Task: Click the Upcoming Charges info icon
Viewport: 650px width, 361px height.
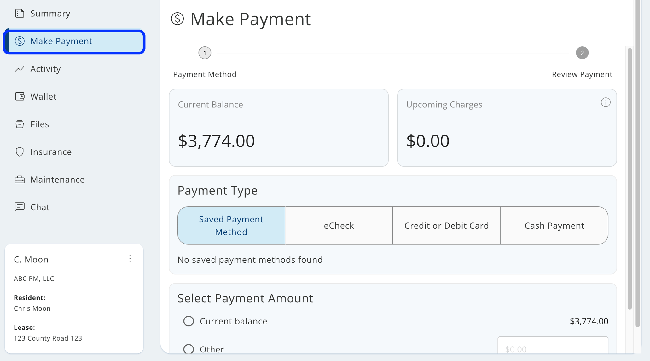Action: pyautogui.click(x=605, y=102)
